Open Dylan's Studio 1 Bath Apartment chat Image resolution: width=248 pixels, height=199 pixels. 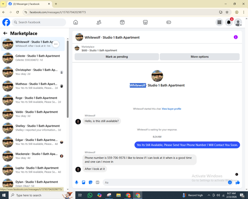click(33, 183)
